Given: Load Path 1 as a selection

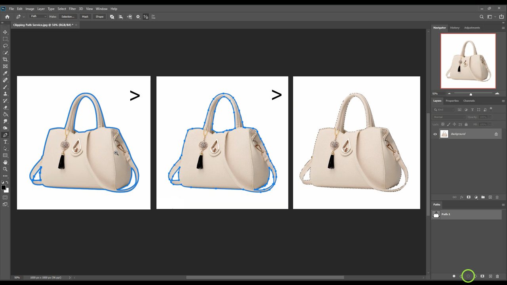Looking at the screenshot, I should point(468,276).
